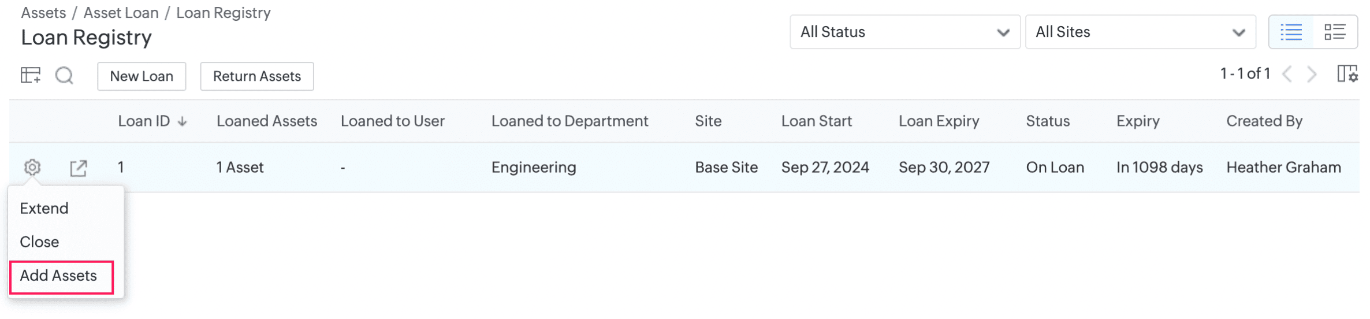Expand the All Status dropdown
Image resolution: width=1370 pixels, height=319 pixels.
[904, 32]
